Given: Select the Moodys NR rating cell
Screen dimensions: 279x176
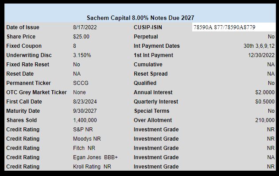Looking at the screenshot, I should (87, 139).
